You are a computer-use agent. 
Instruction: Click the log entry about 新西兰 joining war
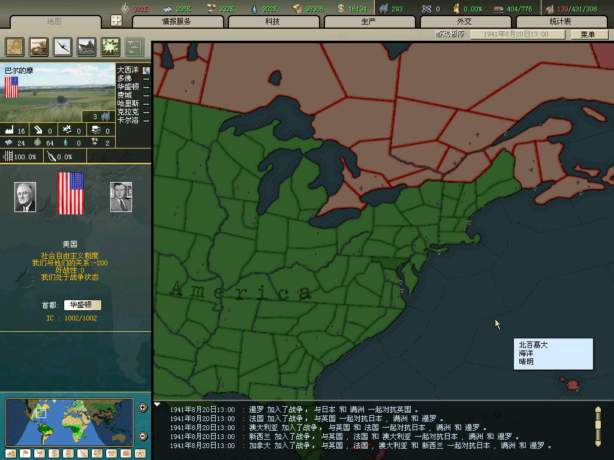click(x=345, y=437)
